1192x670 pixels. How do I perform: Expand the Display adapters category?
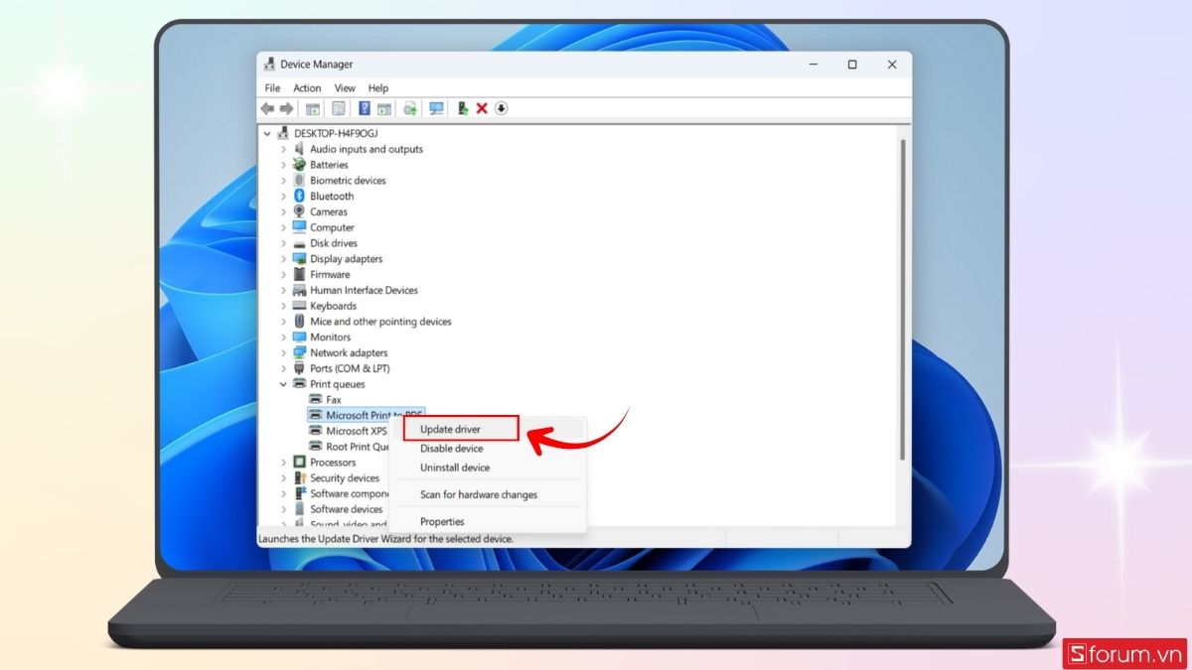point(284,258)
